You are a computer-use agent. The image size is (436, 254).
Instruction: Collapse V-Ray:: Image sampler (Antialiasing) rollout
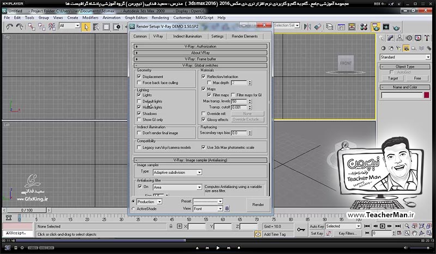tap(201, 160)
